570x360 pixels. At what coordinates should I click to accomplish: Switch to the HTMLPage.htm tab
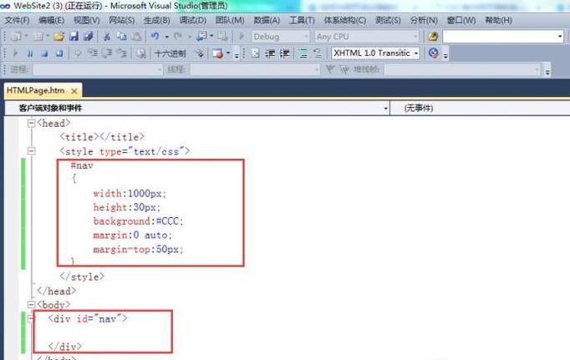point(35,90)
